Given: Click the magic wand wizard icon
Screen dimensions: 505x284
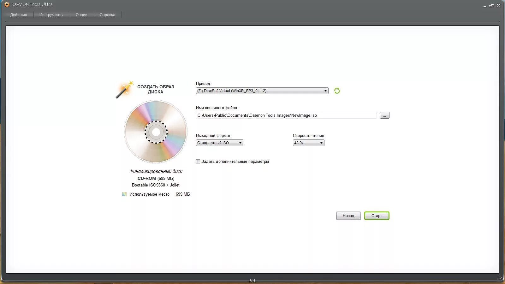Looking at the screenshot, I should pyautogui.click(x=125, y=90).
